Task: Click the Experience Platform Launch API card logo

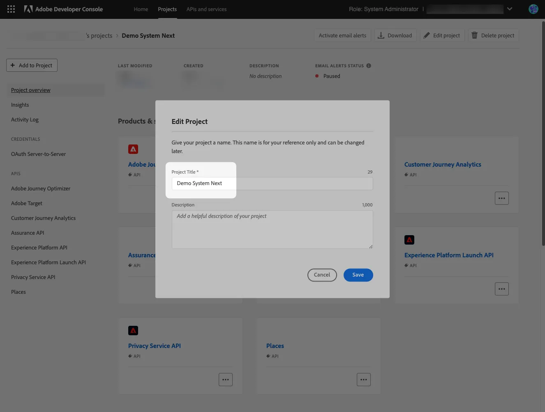Action: point(409,240)
